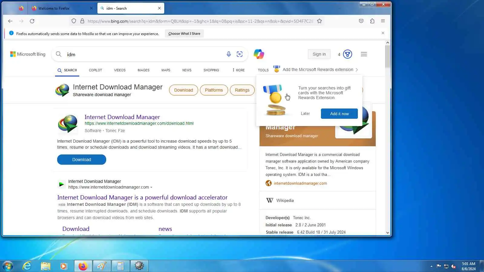The image size is (484, 272).
Task: Switch to the NEWS search tab
Action: (187, 70)
